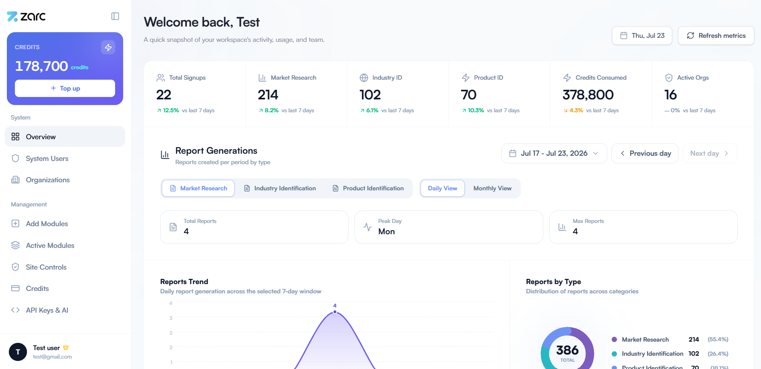Go to Previous day
The width and height of the screenshot is (761, 369).
(x=645, y=153)
